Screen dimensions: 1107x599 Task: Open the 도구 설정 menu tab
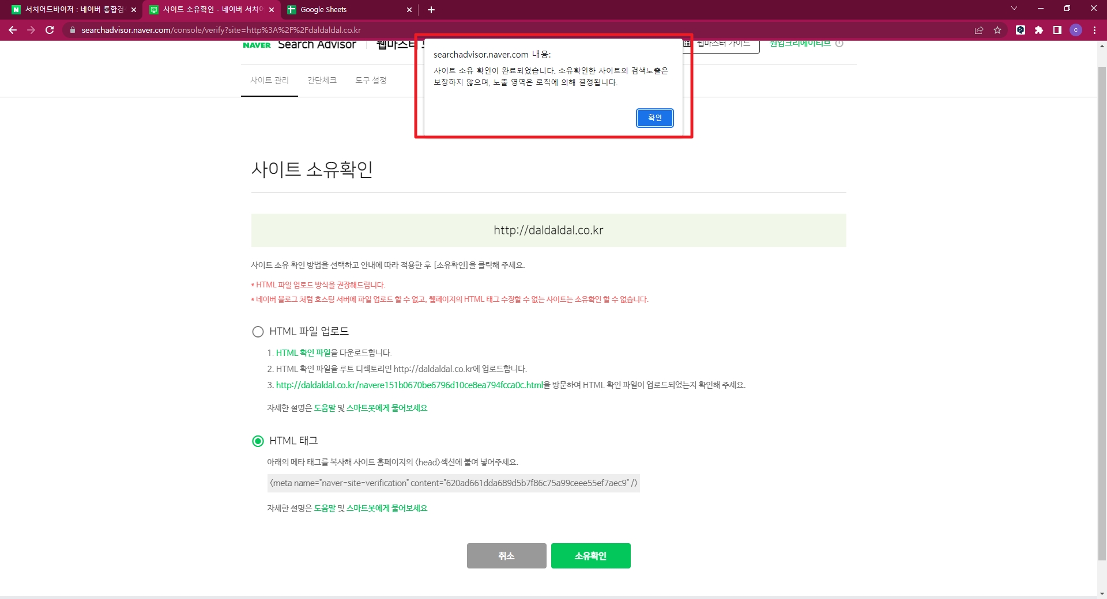[x=371, y=81]
